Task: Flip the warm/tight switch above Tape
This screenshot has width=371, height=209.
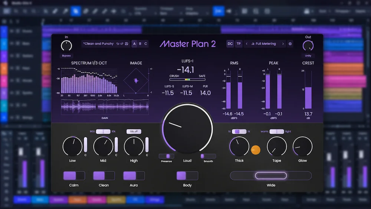Action: [x=277, y=131]
